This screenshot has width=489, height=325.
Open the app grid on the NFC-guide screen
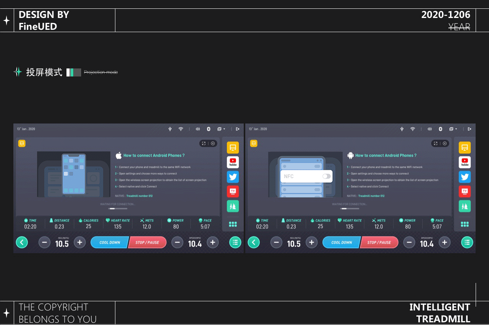pos(465,224)
